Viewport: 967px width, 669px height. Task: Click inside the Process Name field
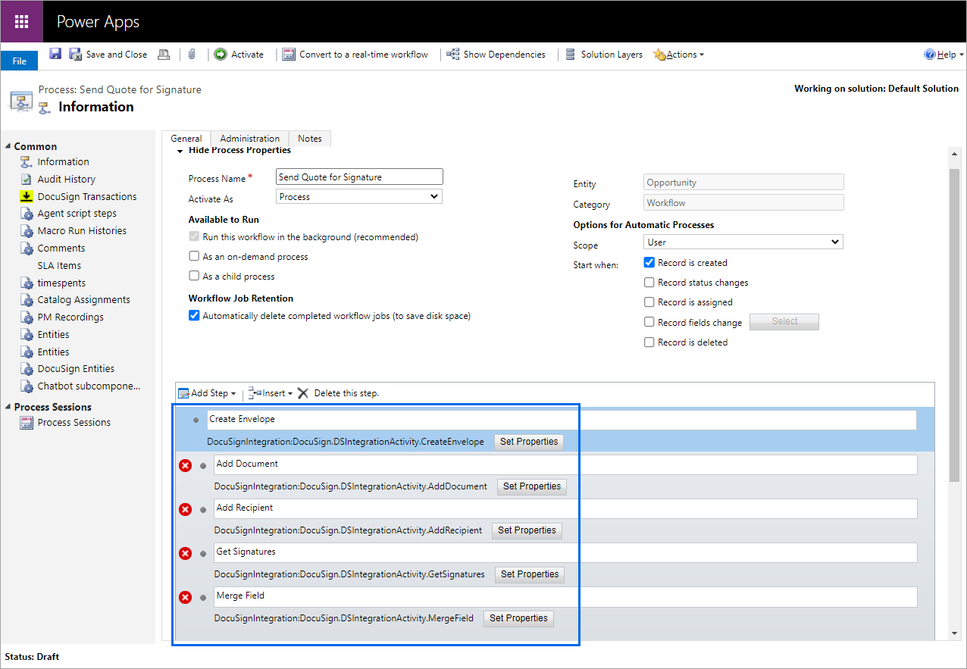[x=358, y=177]
